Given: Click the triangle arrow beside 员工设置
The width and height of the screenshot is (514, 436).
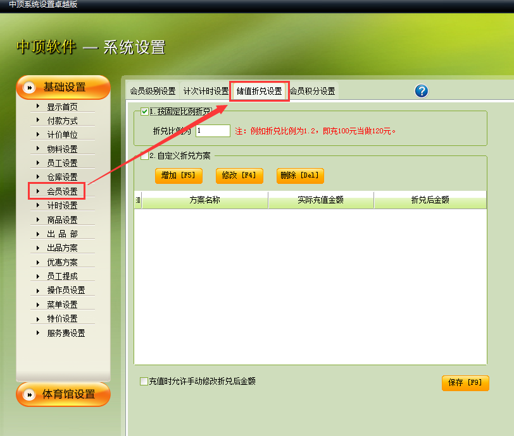Looking at the screenshot, I should tap(38, 162).
